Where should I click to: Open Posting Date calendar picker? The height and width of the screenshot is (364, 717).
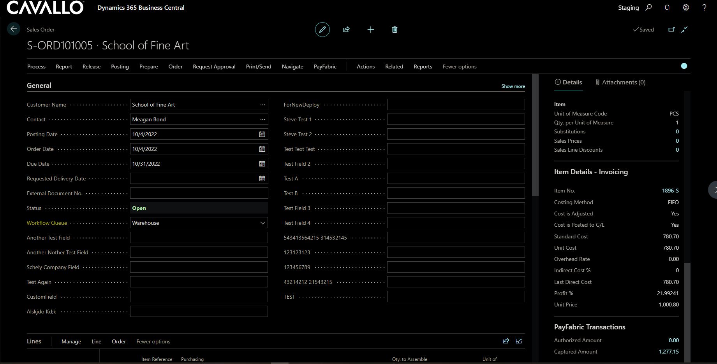262,134
